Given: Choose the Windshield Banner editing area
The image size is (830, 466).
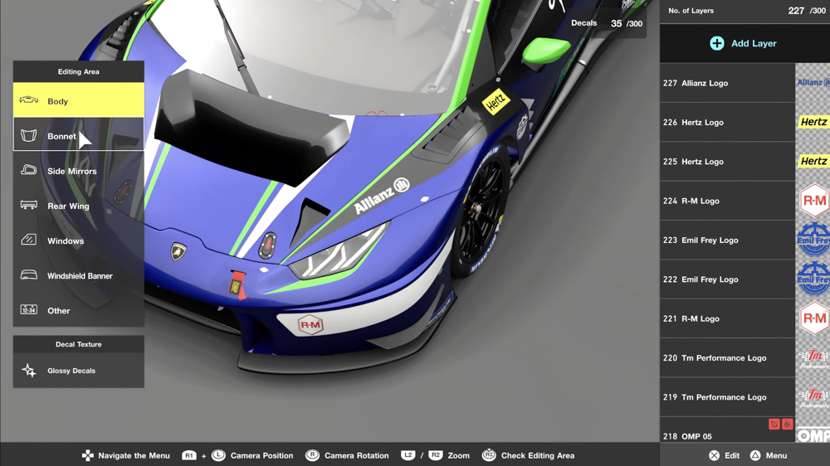Looking at the screenshot, I should [78, 275].
